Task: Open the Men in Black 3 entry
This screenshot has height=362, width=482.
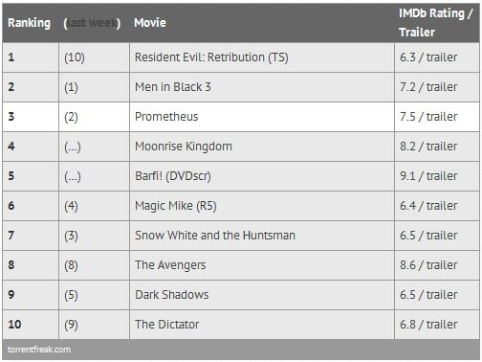Action: pyautogui.click(x=173, y=87)
